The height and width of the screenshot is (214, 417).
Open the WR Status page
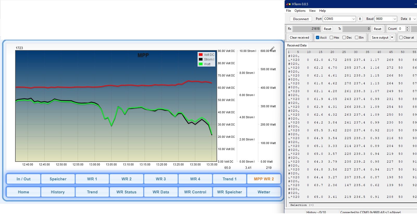(x=126, y=192)
